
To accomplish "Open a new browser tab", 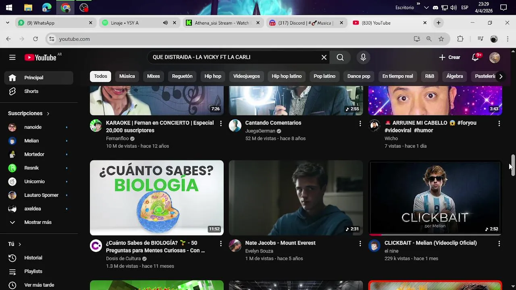I will tap(439, 23).
